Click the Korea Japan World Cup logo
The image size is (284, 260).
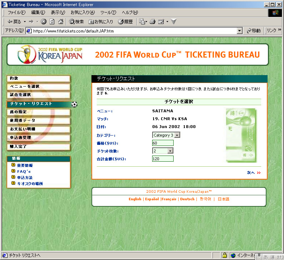pyautogui.click(x=50, y=54)
